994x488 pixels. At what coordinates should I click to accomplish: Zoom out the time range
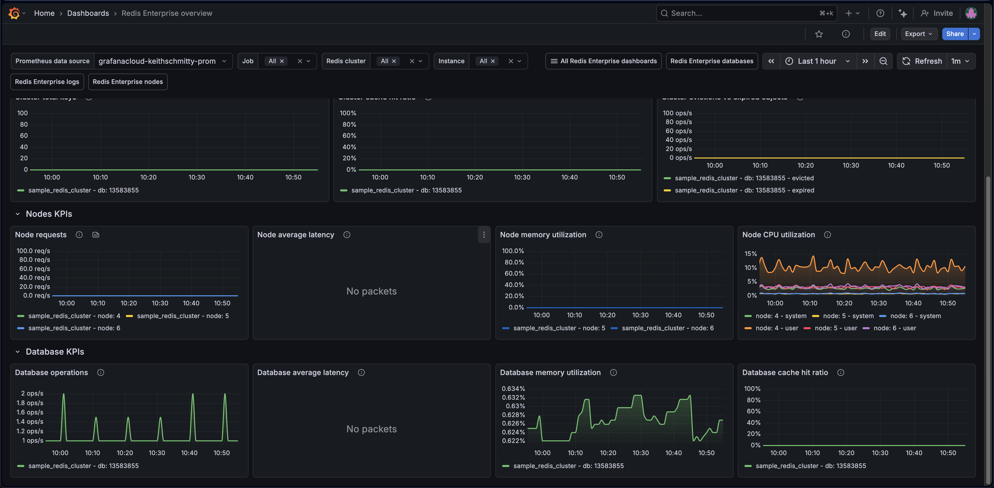point(883,61)
